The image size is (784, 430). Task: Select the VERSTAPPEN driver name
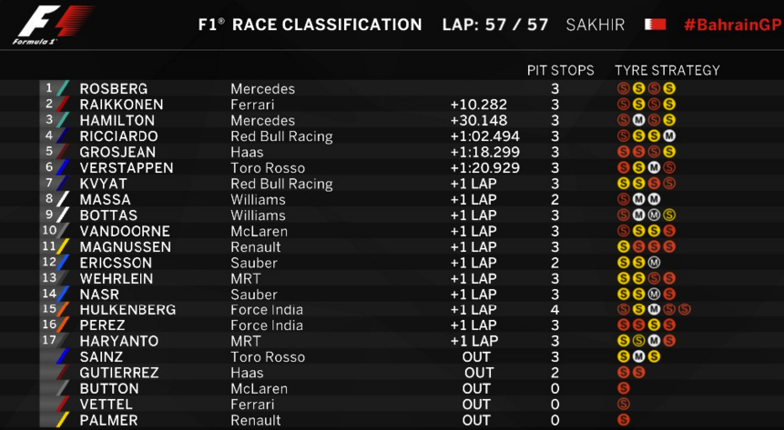tap(127, 168)
